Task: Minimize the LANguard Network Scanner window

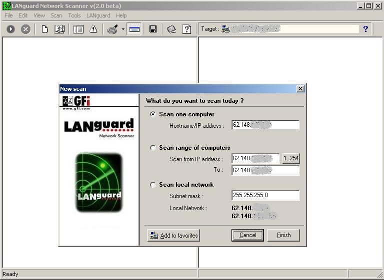Action: coord(360,6)
